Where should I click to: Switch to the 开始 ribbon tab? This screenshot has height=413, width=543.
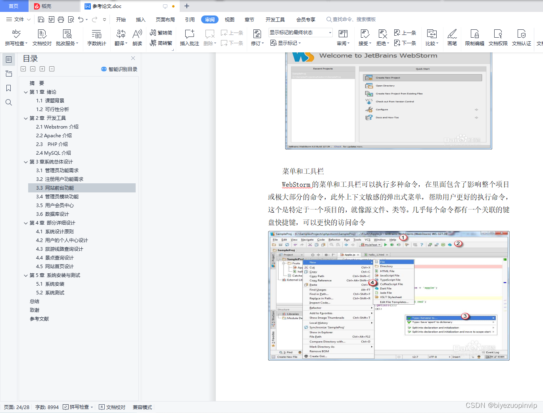(121, 19)
